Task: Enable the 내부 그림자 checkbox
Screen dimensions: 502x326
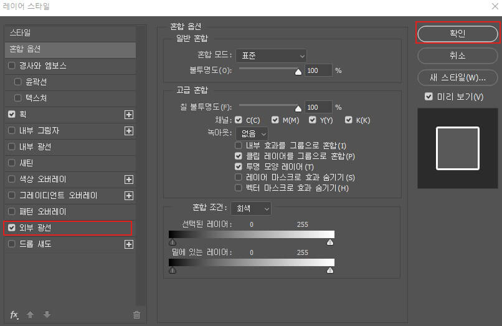Action: tap(12, 130)
